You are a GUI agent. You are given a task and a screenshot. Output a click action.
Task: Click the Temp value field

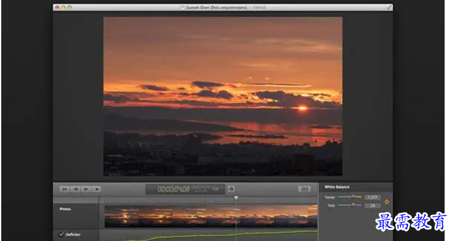tap(373, 197)
